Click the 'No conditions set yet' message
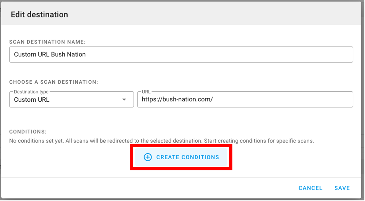Image resolution: width=365 pixels, height=201 pixels. click(162, 141)
